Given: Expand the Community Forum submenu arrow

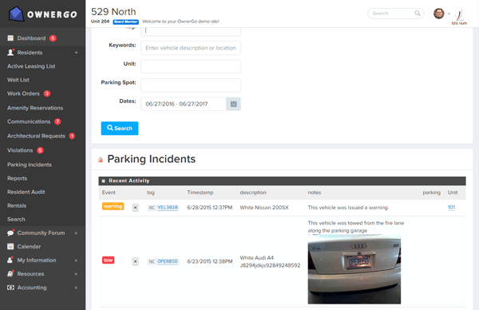Looking at the screenshot, I should coord(76,233).
